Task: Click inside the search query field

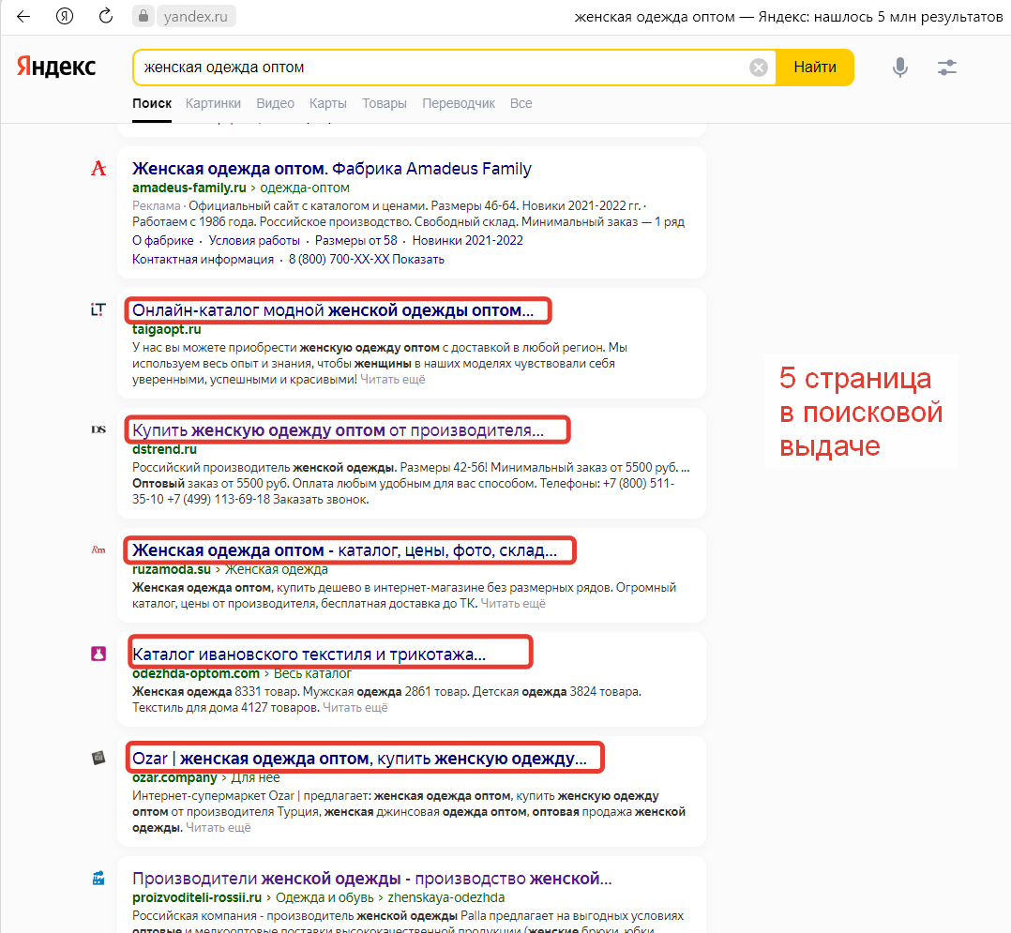Action: pos(422,67)
